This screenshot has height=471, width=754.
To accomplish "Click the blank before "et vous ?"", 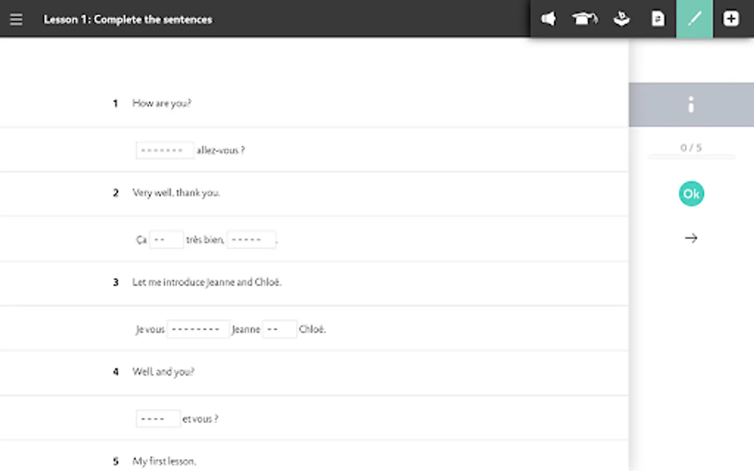I will pyautogui.click(x=158, y=419).
